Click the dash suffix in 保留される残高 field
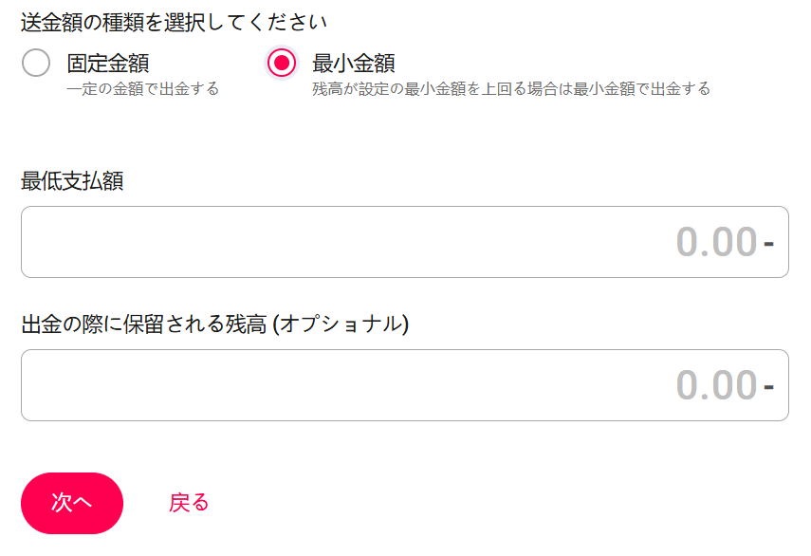 (x=768, y=386)
